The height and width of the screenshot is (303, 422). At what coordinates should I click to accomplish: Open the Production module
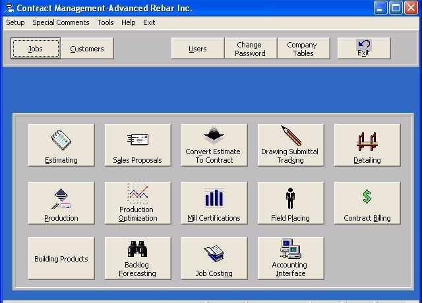click(61, 203)
